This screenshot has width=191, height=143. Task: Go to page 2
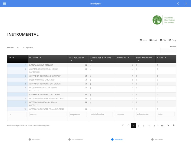pyautogui.click(x=139, y=126)
